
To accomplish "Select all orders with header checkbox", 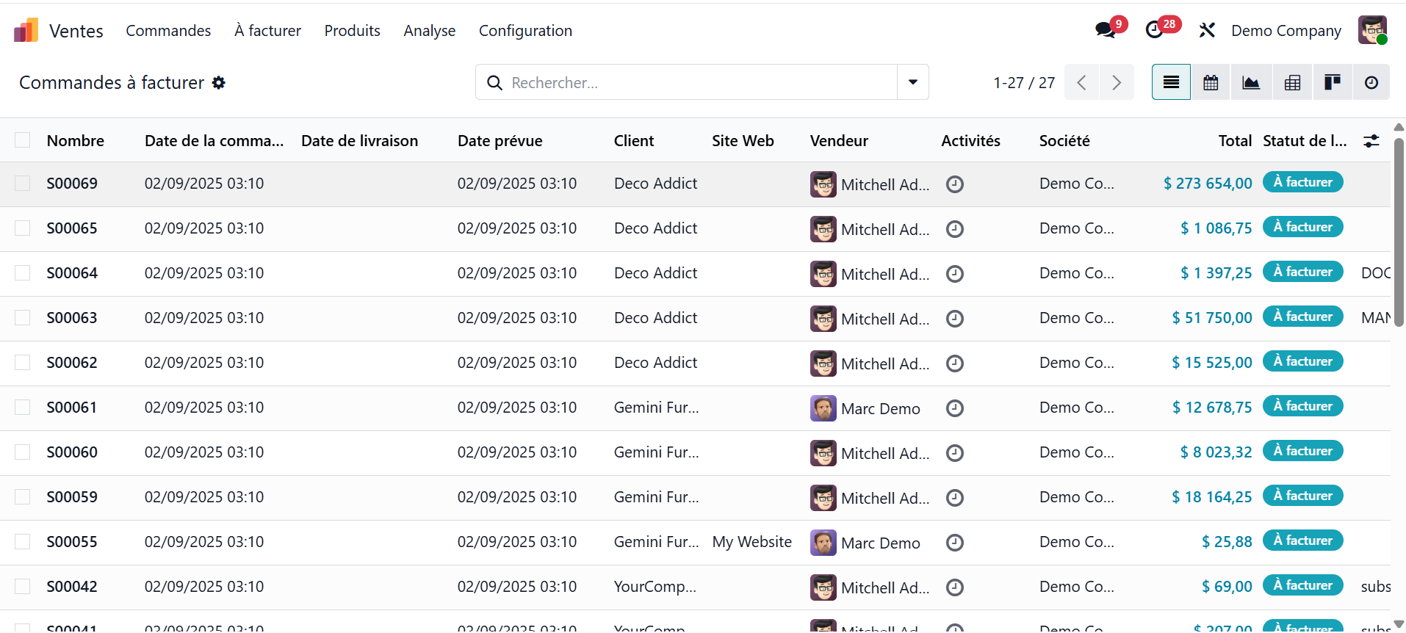I will pos(23,140).
